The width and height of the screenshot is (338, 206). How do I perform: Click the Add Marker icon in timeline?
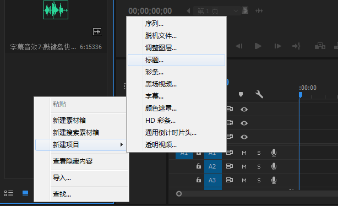[x=241, y=95]
